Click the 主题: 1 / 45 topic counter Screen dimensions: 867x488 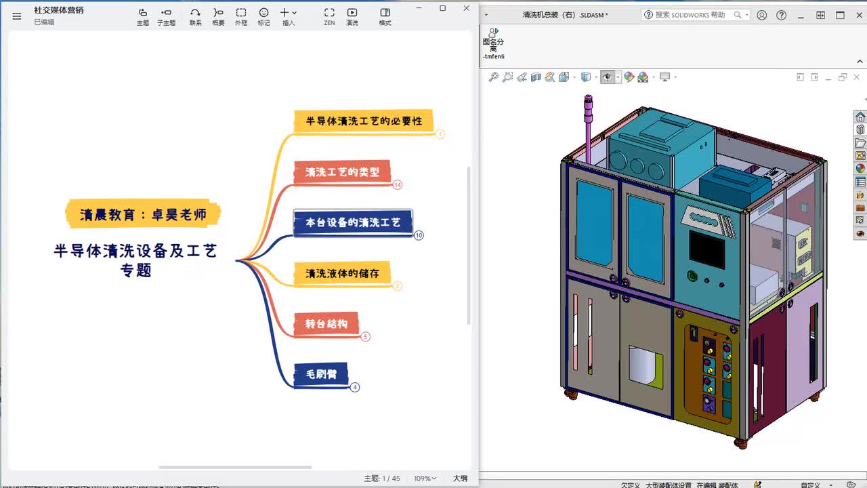382,479
